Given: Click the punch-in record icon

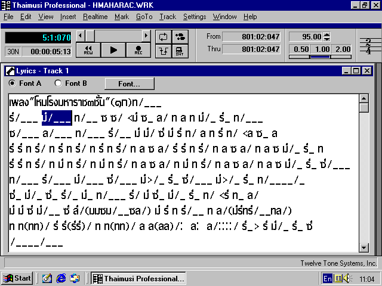Looking at the screenshot, I should point(163,51).
